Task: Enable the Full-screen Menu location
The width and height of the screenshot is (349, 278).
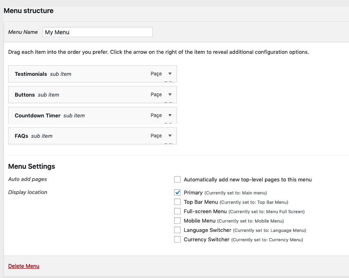Action: coord(177,211)
